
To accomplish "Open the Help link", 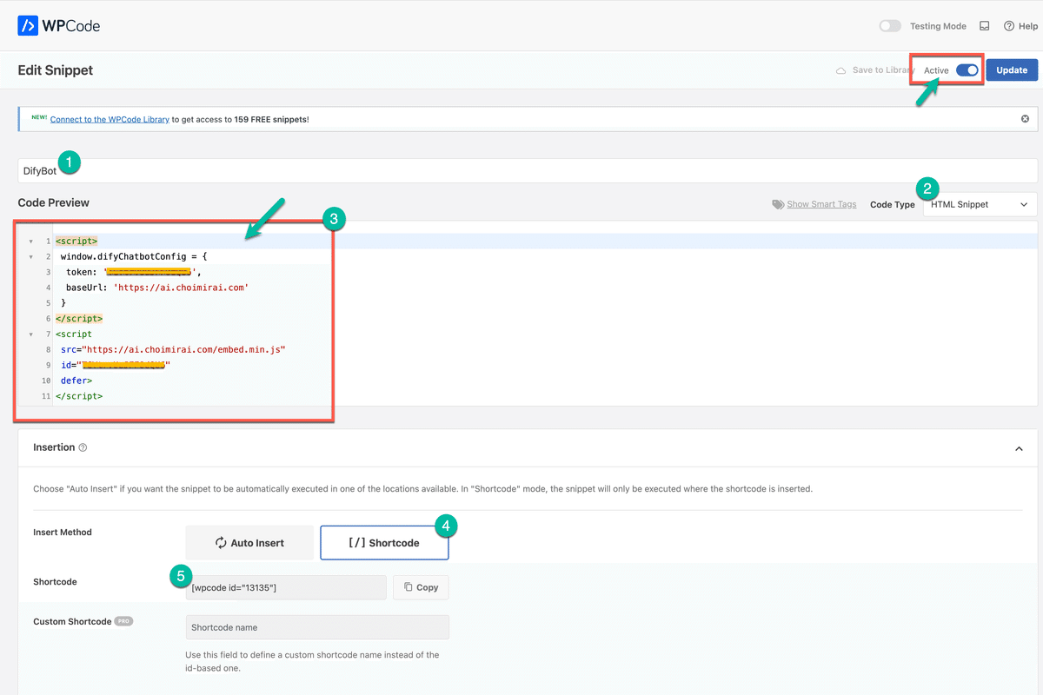I will (x=1021, y=26).
